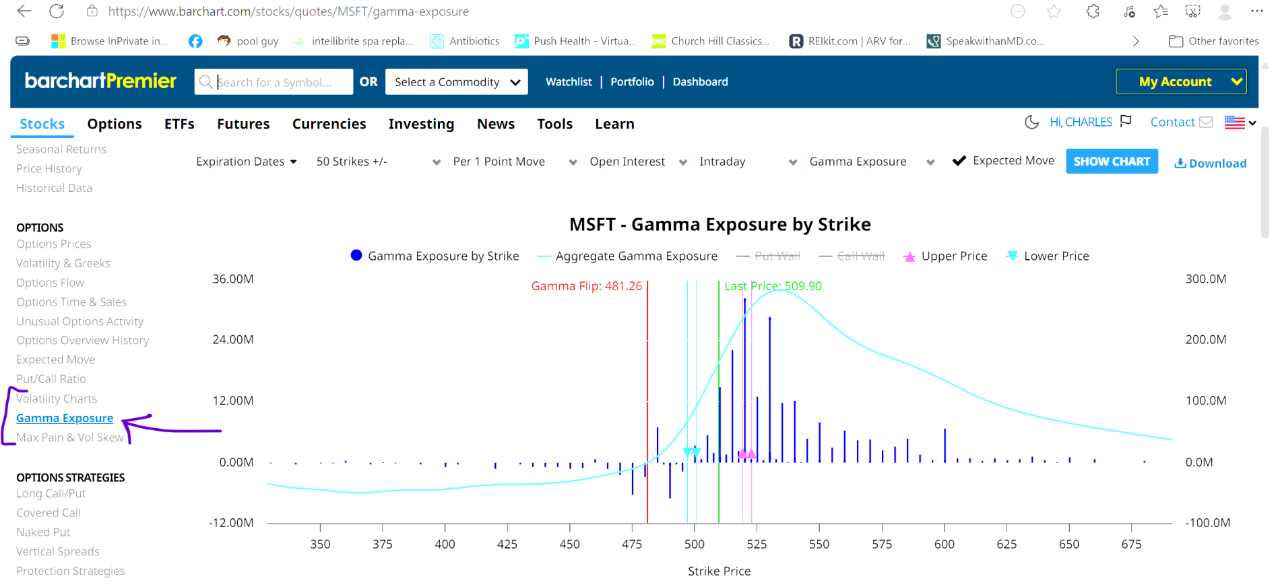Open the browser extensions puzzle icon
The image size is (1280, 585).
point(1093,11)
